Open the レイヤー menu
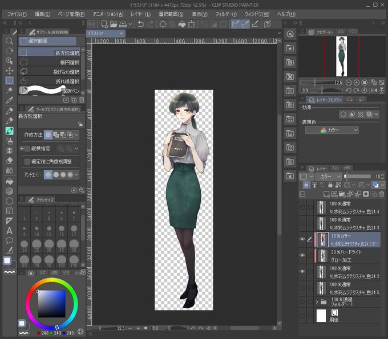This screenshot has height=339, width=388. 140,14
